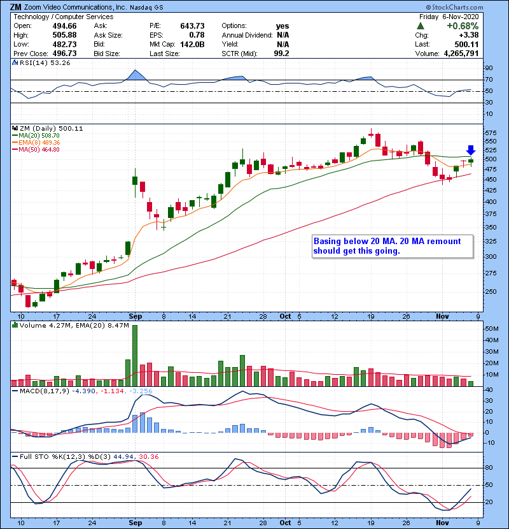This screenshot has width=509, height=529.
Task: Click the Low price 482.73
Action: (x=64, y=44)
